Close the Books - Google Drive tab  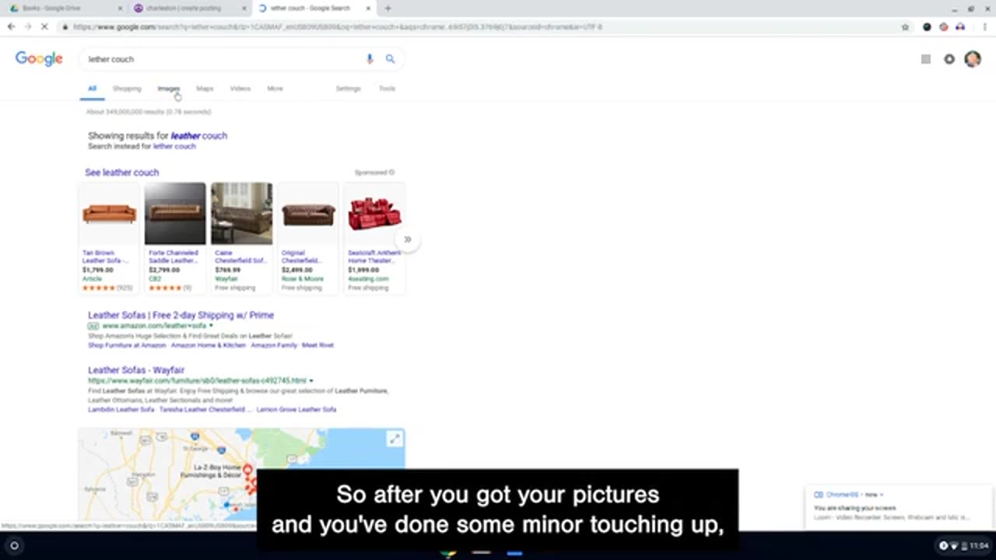click(120, 8)
